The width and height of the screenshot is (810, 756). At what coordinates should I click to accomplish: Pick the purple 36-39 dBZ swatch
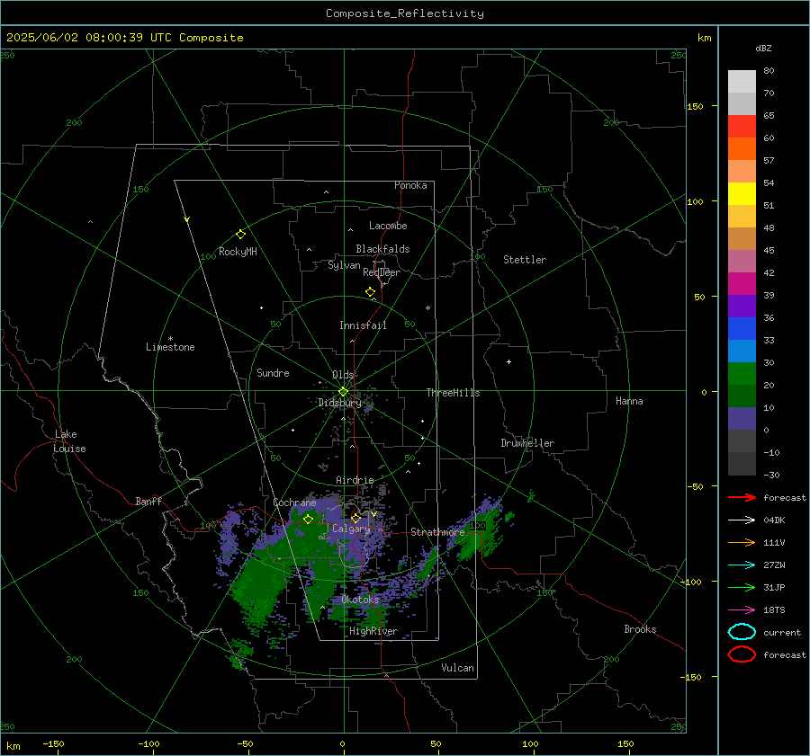(x=742, y=306)
